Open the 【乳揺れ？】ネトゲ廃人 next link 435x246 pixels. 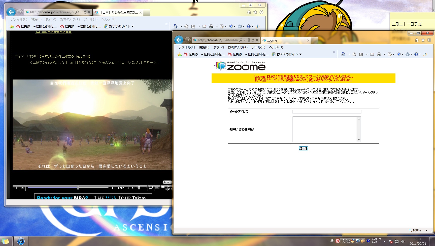(117, 63)
